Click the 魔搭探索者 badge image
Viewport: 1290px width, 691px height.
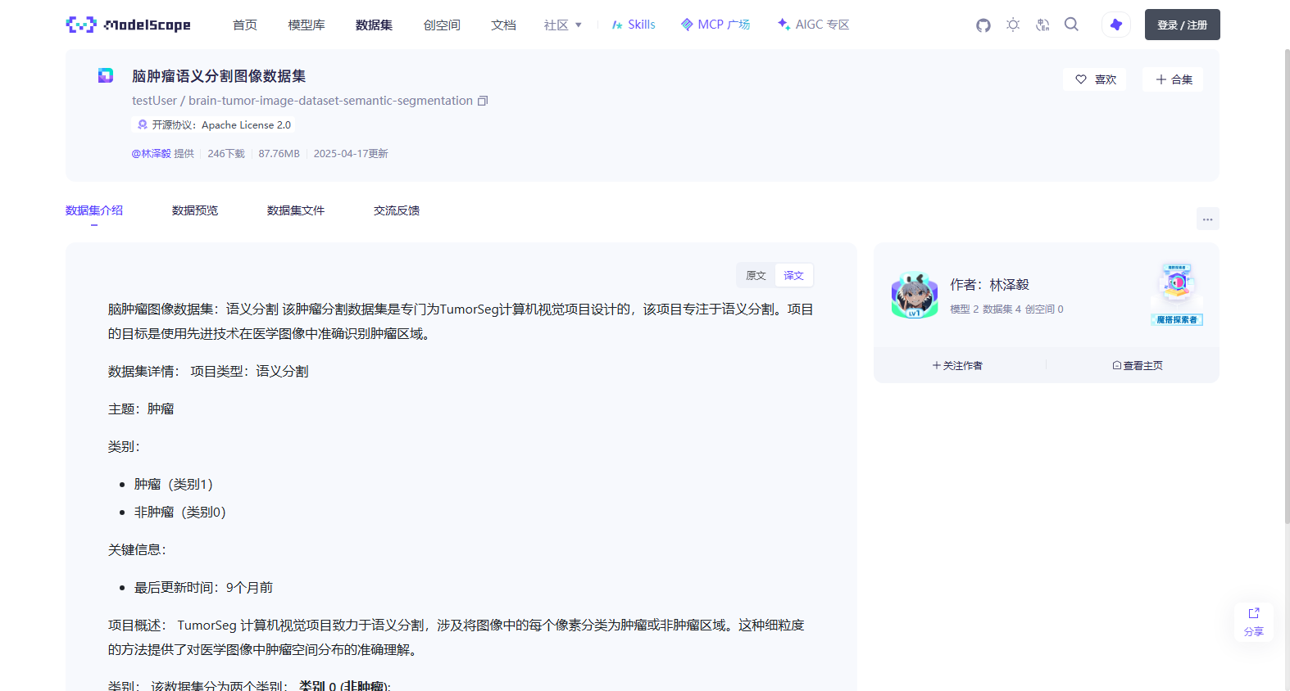click(x=1177, y=294)
